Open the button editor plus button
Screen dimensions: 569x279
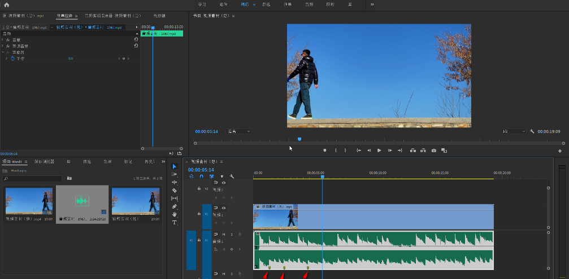tap(560, 151)
